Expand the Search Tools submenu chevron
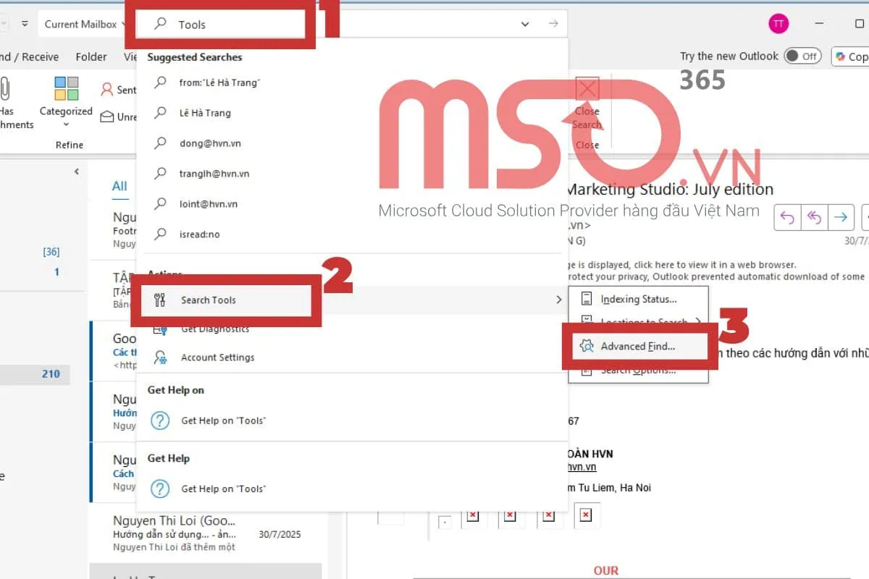 click(x=558, y=299)
